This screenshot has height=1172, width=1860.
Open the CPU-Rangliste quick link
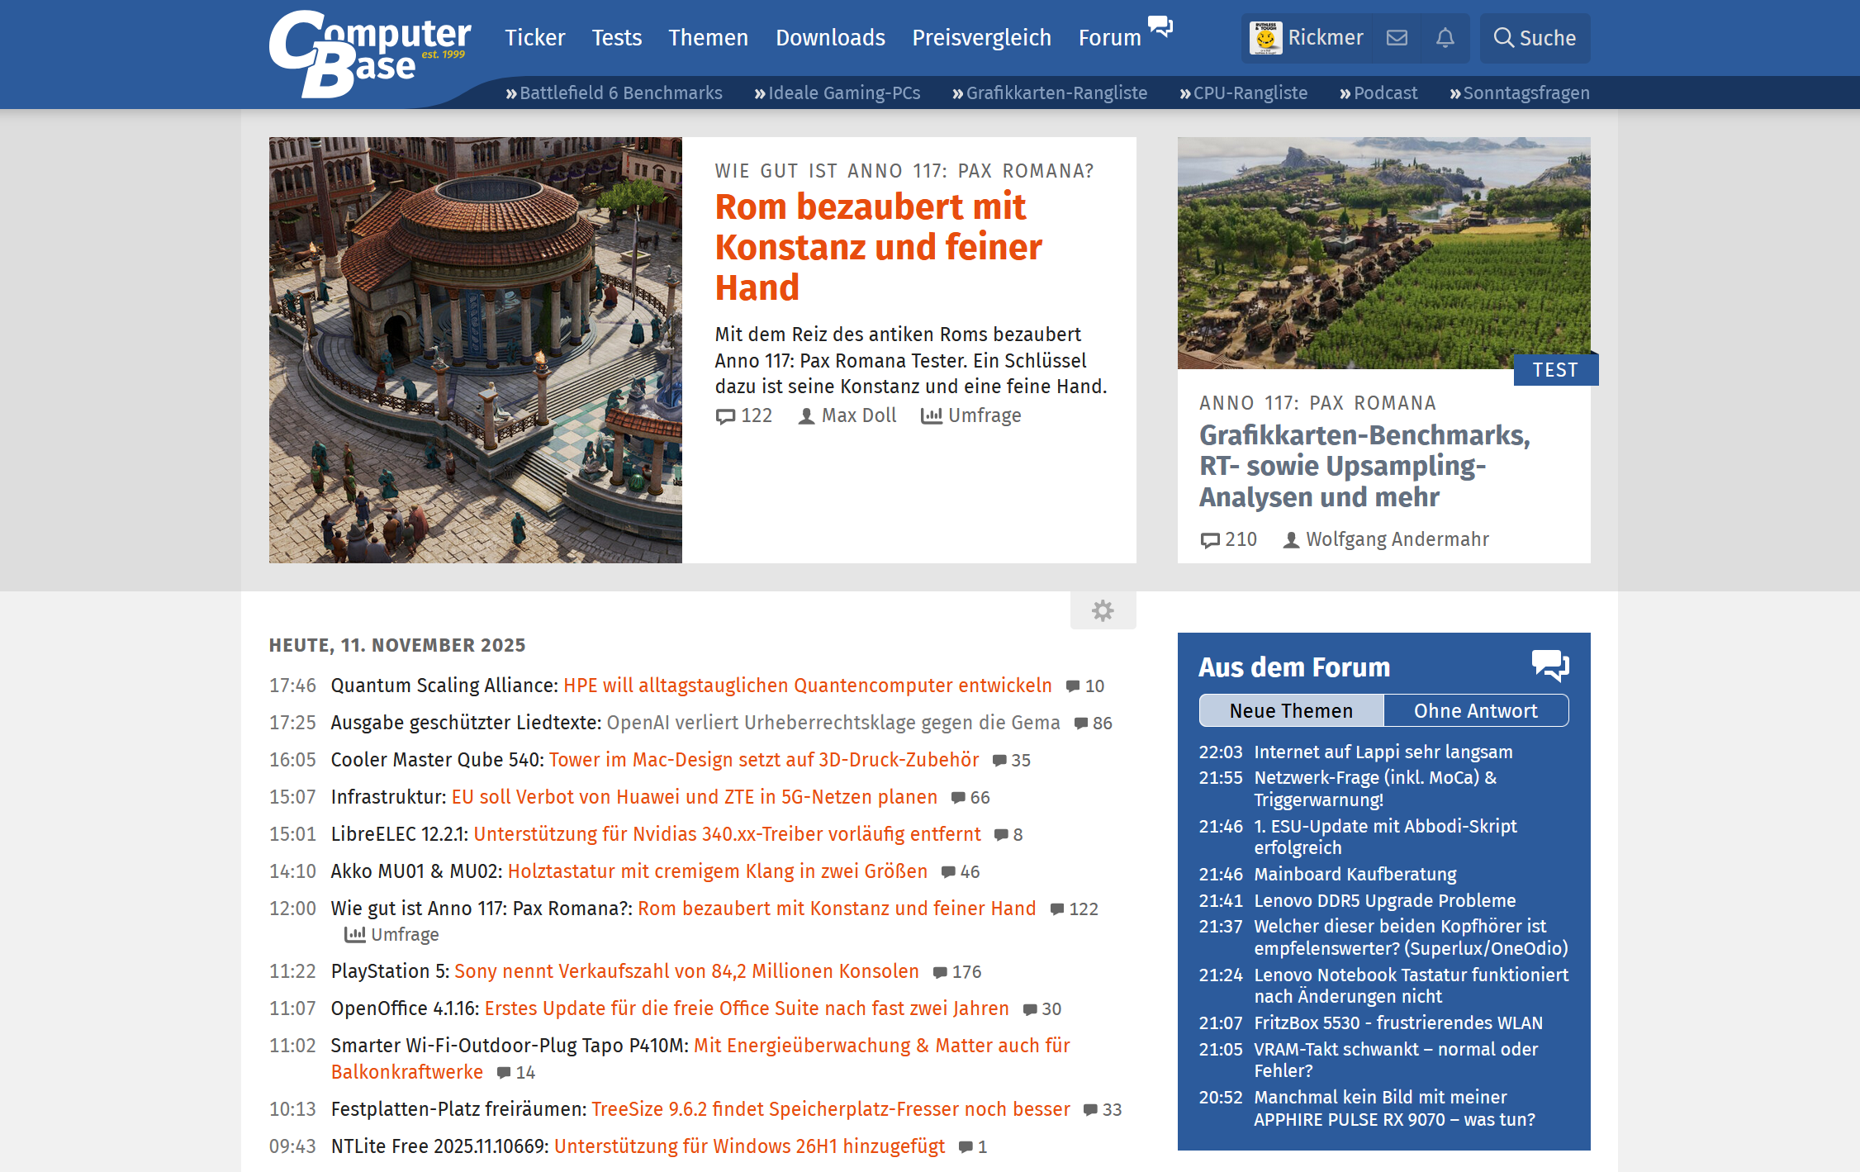point(1244,93)
